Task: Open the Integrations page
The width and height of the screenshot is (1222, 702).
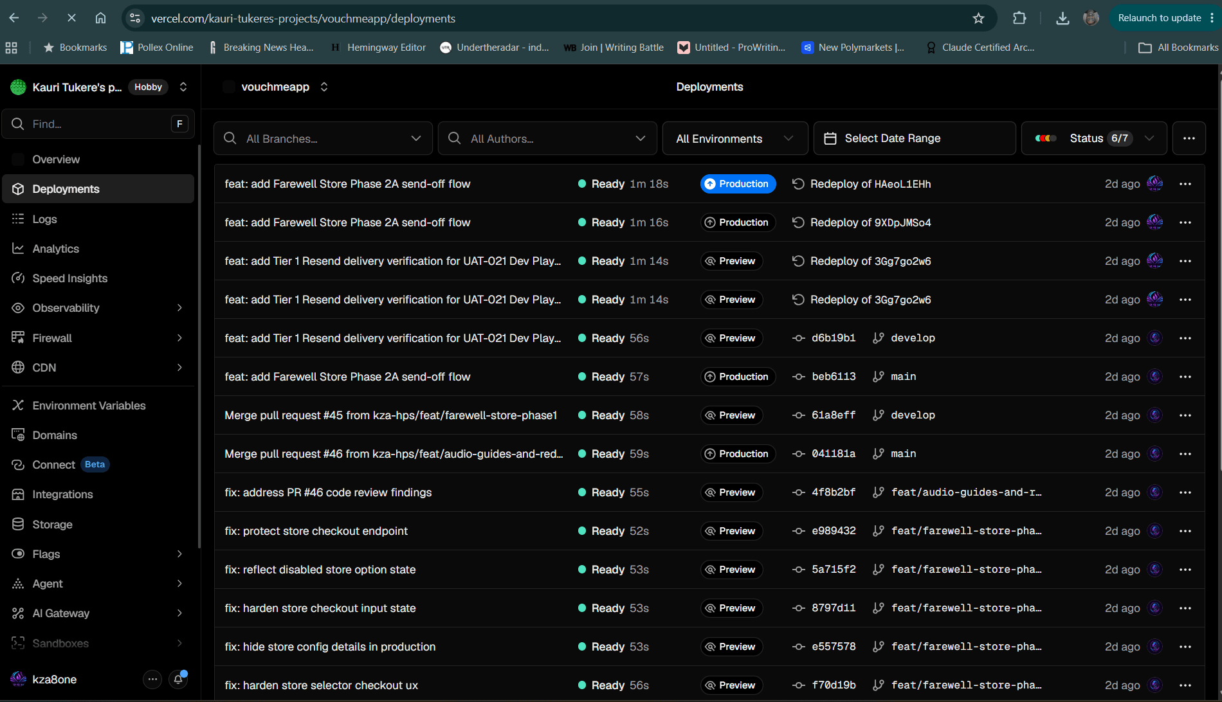Action: (x=98, y=494)
